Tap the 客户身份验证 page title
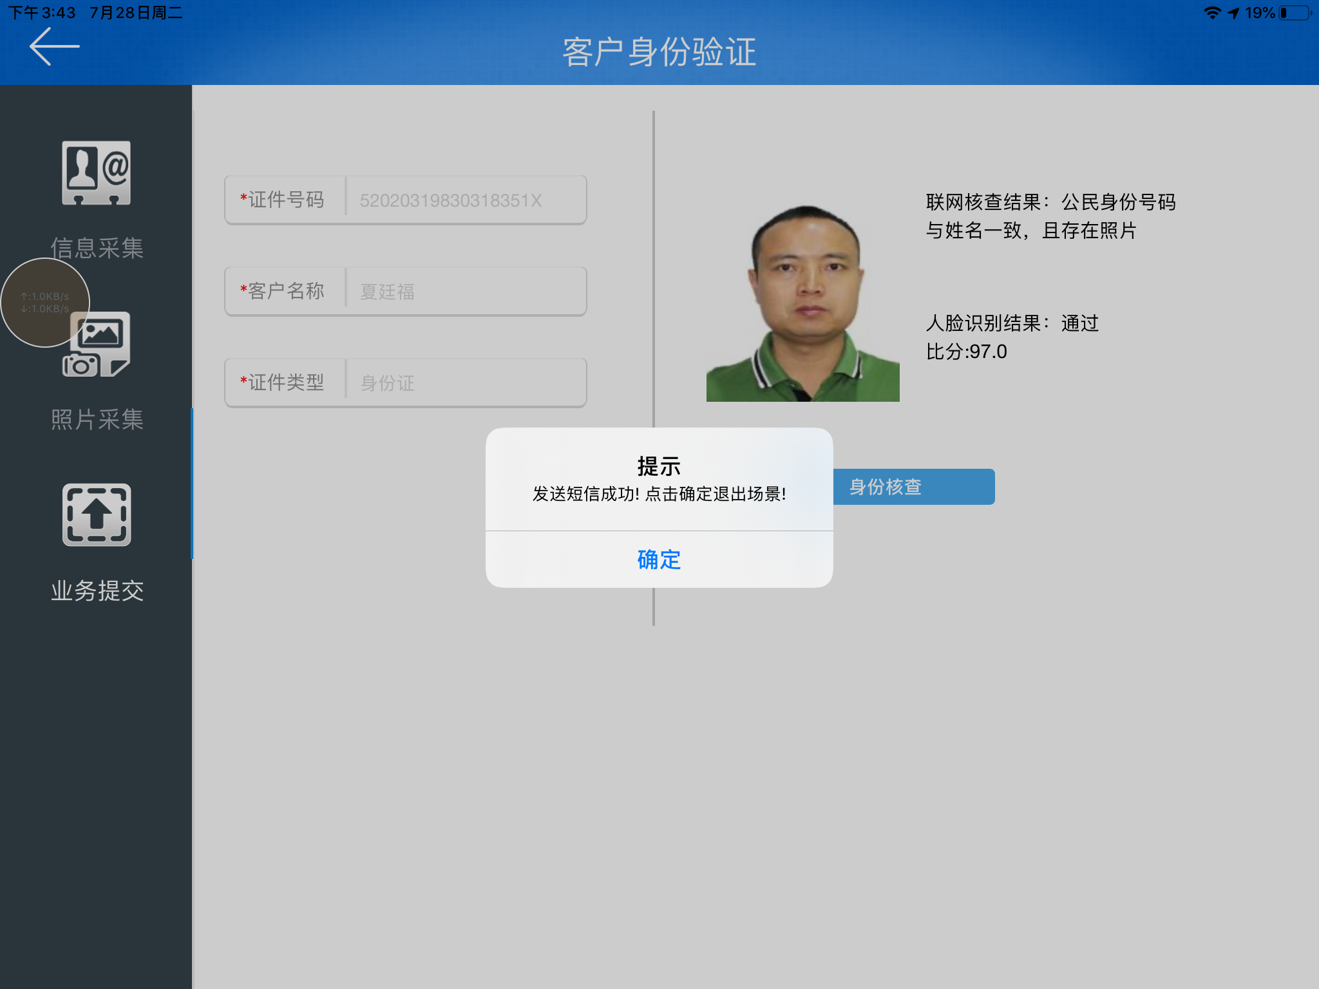1319x989 pixels. point(659,52)
